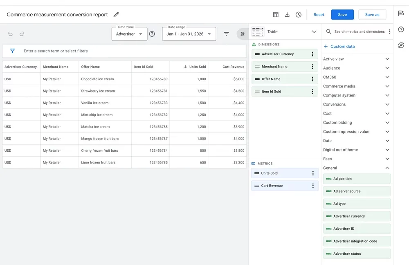
Task: Open the time zone help icon
Action: (152, 34)
